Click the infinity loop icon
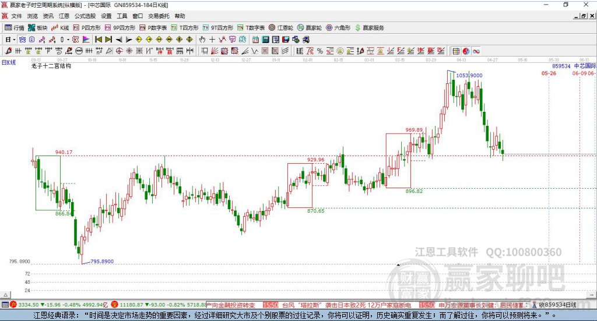This screenshot has height=321, width=597. [x=476, y=51]
